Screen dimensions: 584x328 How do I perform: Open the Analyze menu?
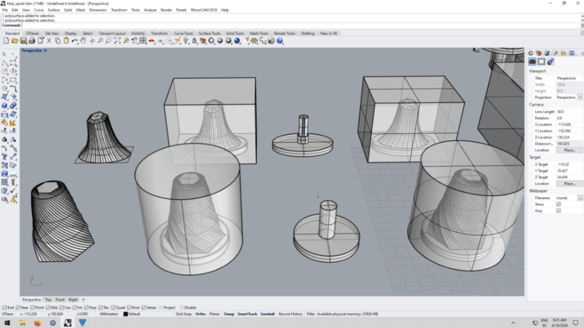(x=150, y=10)
